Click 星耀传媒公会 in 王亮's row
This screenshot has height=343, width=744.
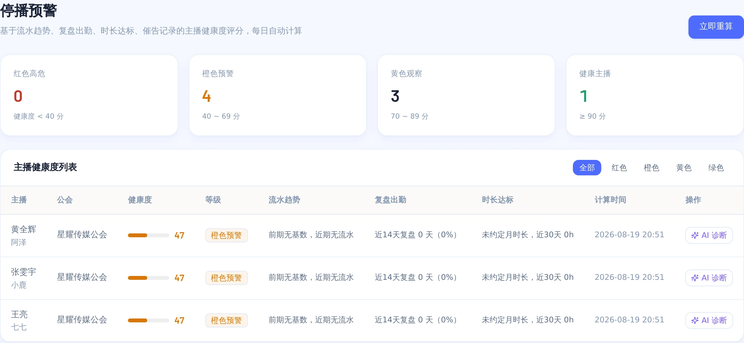pos(82,320)
